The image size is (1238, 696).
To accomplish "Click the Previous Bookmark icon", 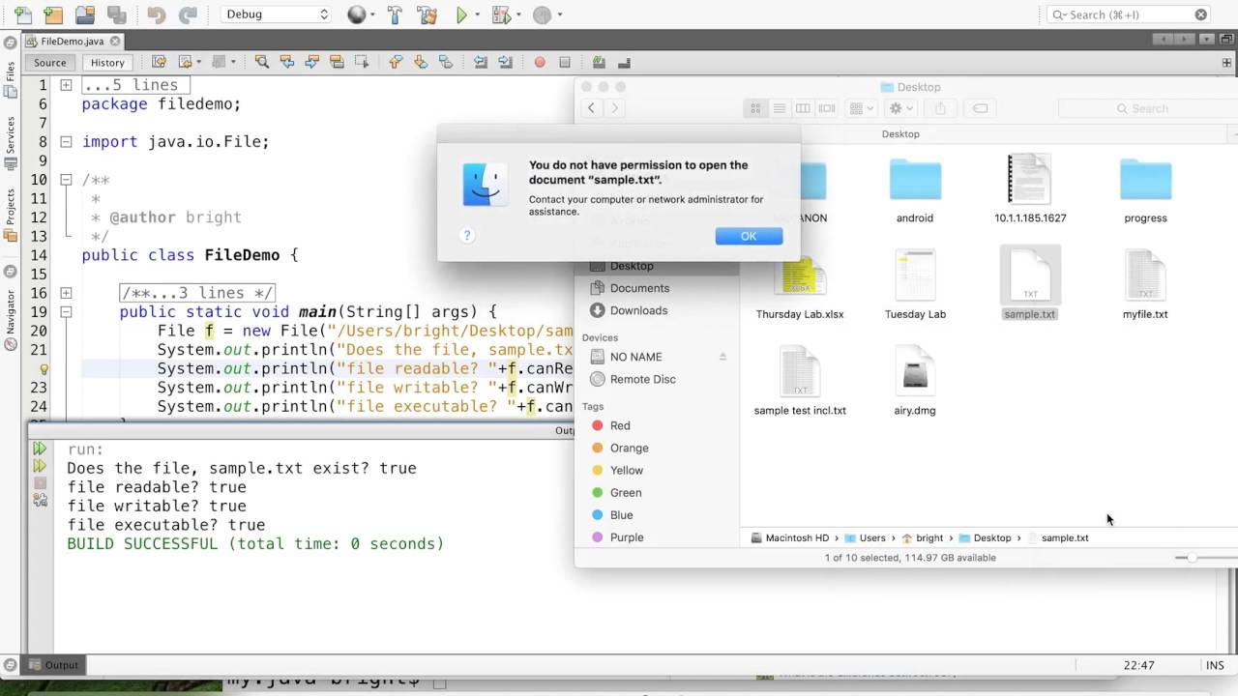I will point(396,62).
